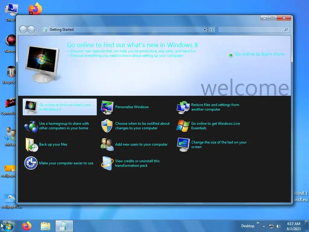Click the green arrow beside Go online to learn more
The image size is (309, 232).
[x=230, y=55]
